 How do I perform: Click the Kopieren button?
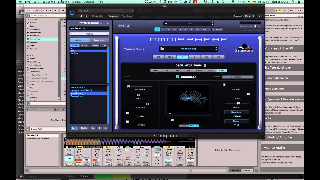click(113, 16)
